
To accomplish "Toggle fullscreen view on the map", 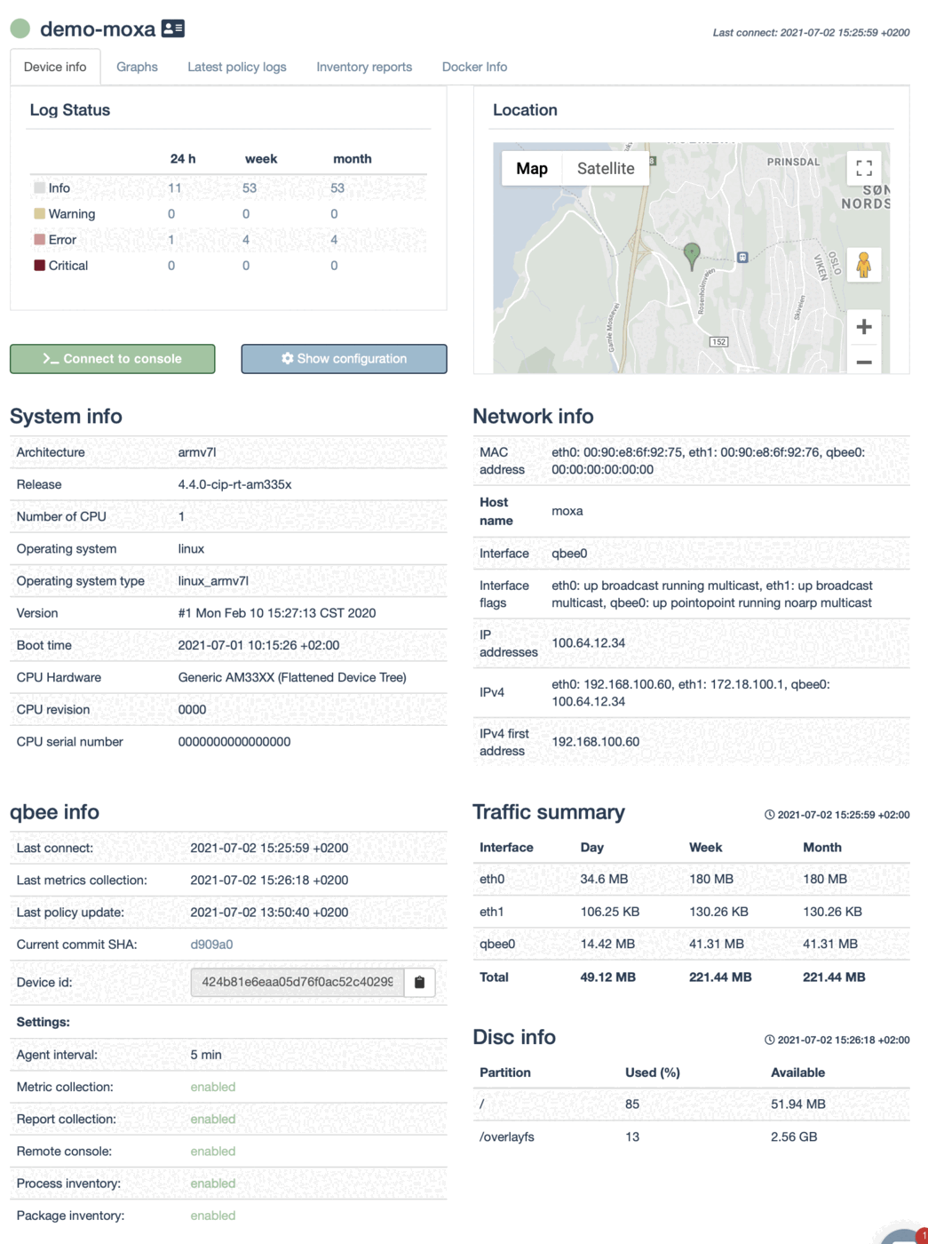I will [x=863, y=169].
